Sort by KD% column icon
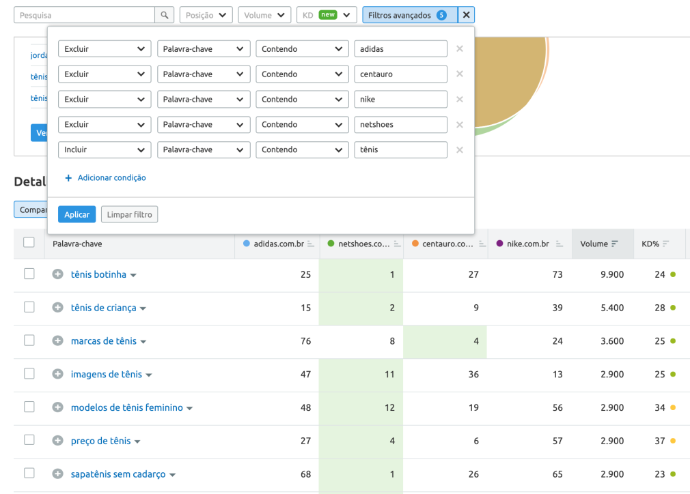 point(666,244)
